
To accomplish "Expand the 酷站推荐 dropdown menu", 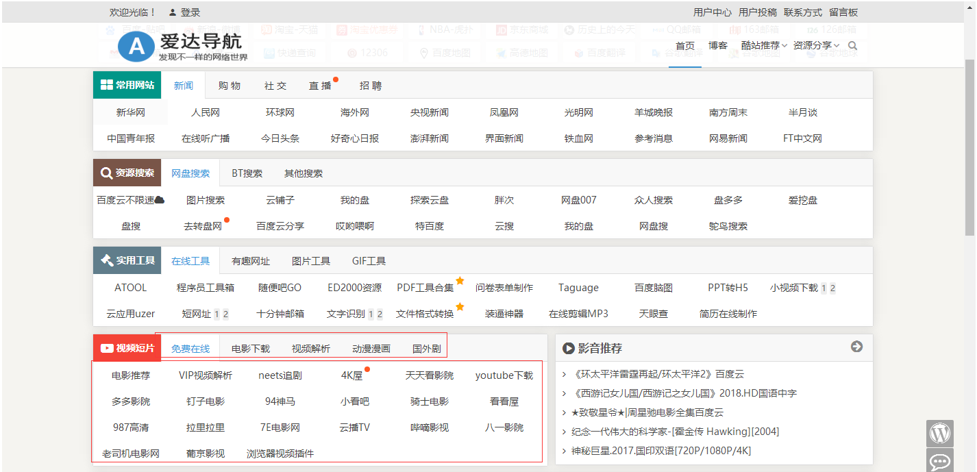I will coord(764,46).
